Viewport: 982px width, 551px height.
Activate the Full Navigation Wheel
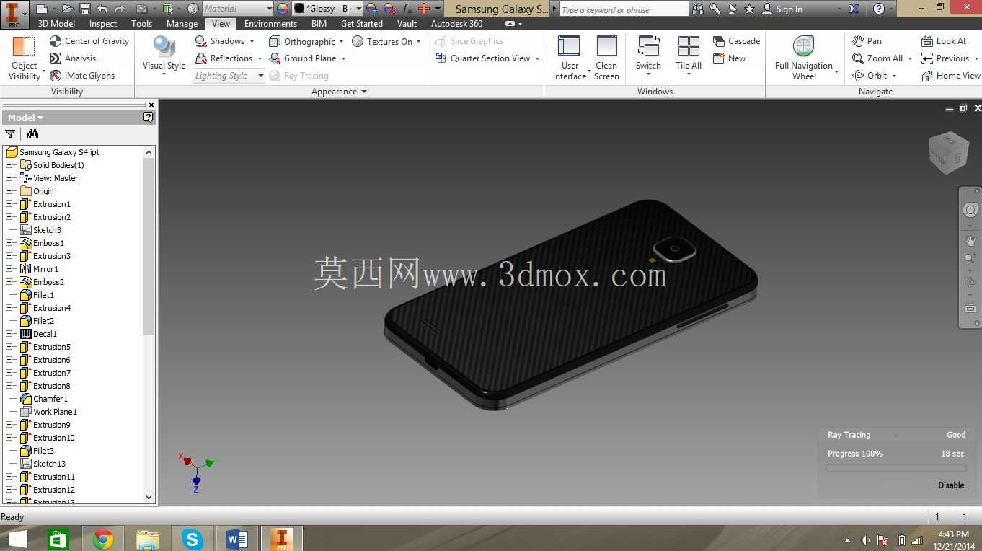click(804, 58)
